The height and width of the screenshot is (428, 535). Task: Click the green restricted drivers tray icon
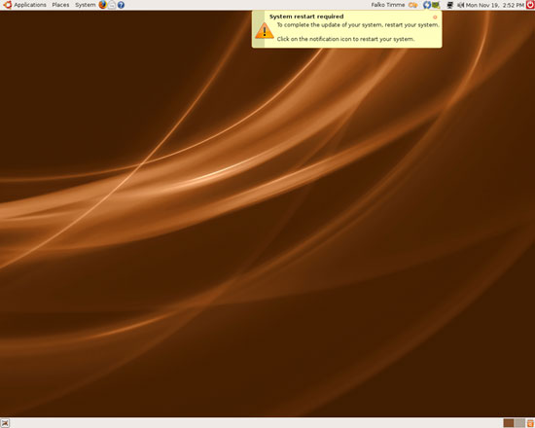coord(436,5)
